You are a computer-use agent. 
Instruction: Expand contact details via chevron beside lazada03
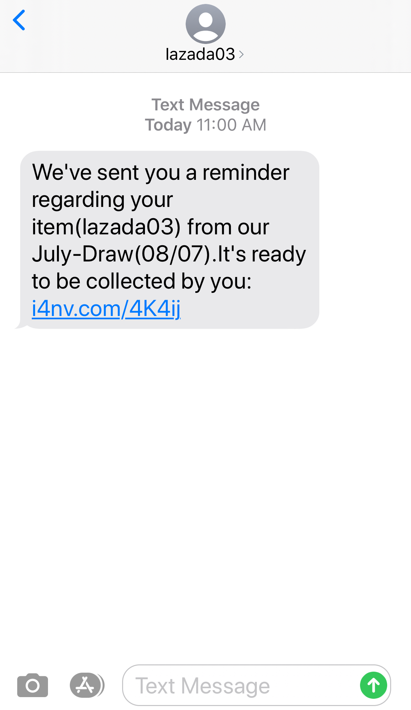point(241,54)
